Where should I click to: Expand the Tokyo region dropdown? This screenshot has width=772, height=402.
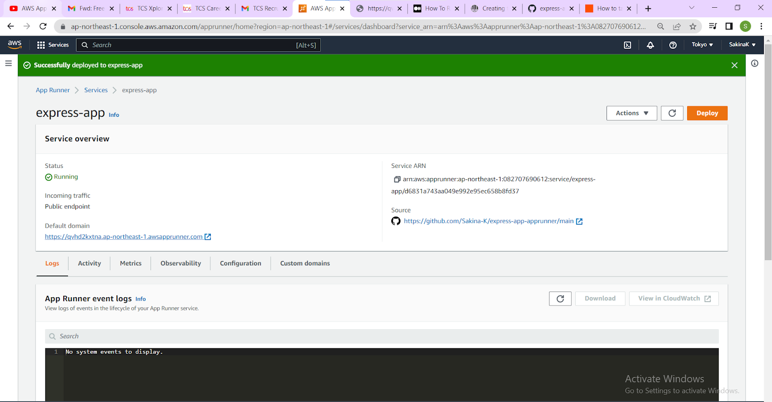coord(702,44)
